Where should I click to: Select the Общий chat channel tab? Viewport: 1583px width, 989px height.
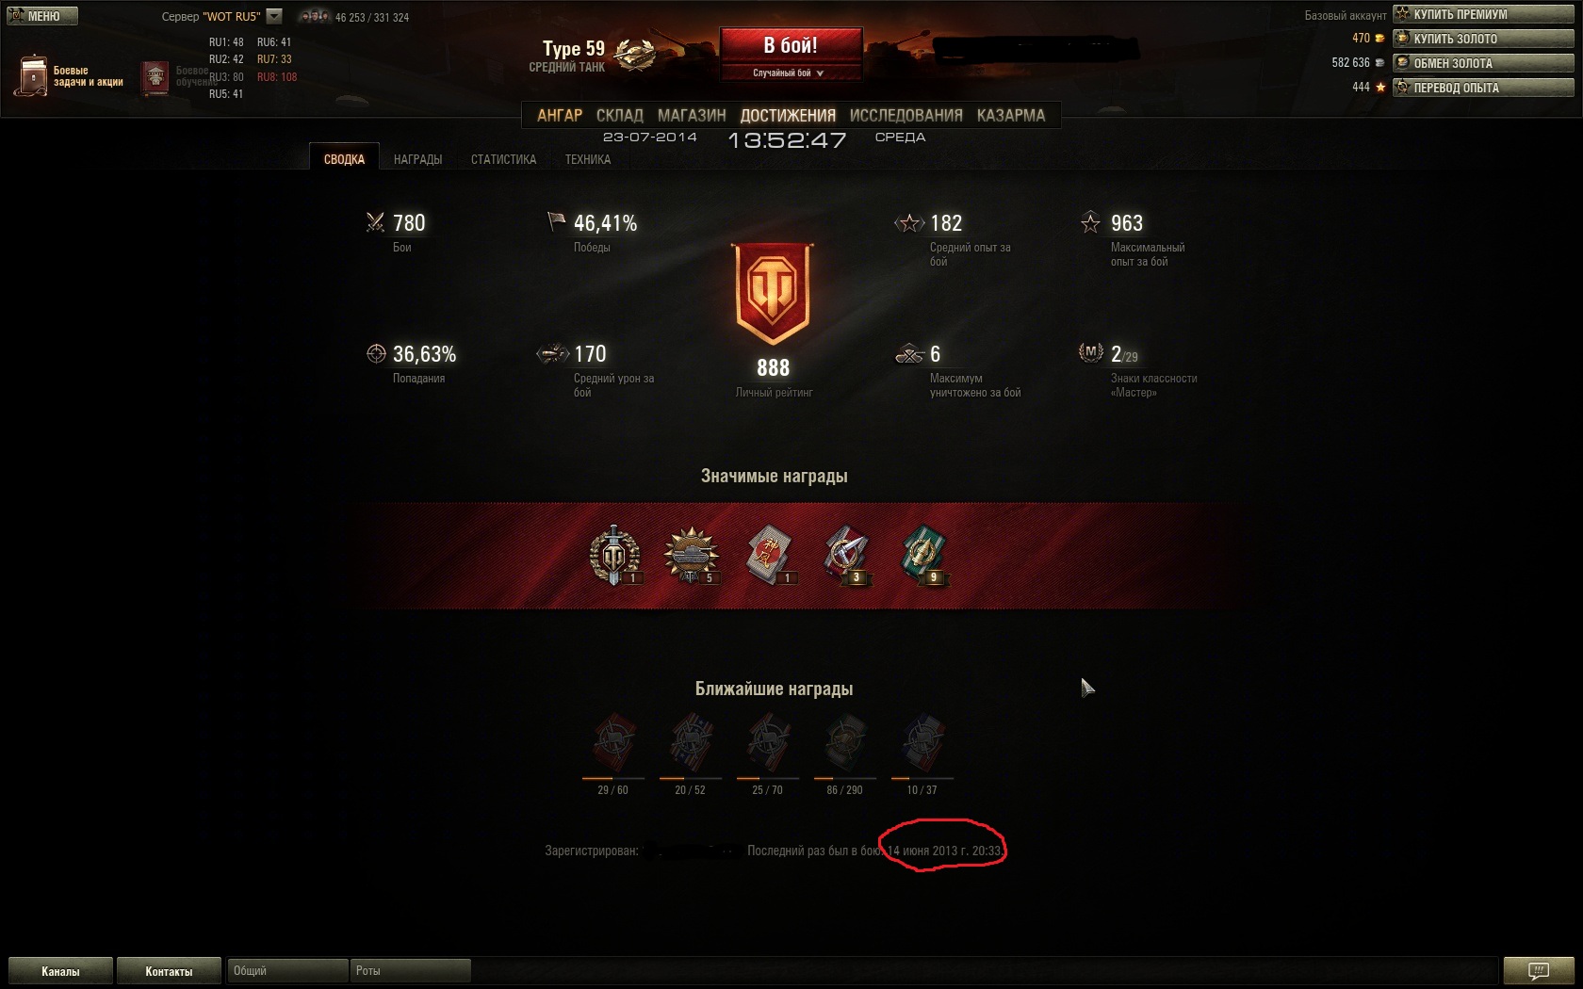click(x=287, y=970)
